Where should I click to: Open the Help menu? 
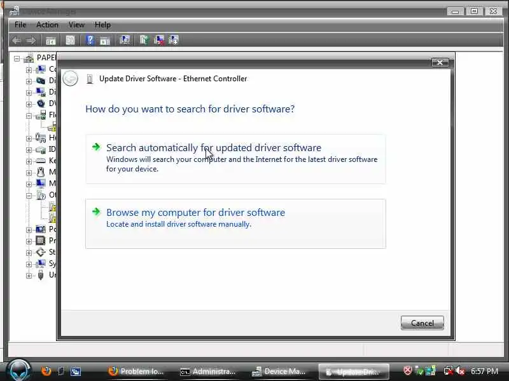tap(102, 25)
